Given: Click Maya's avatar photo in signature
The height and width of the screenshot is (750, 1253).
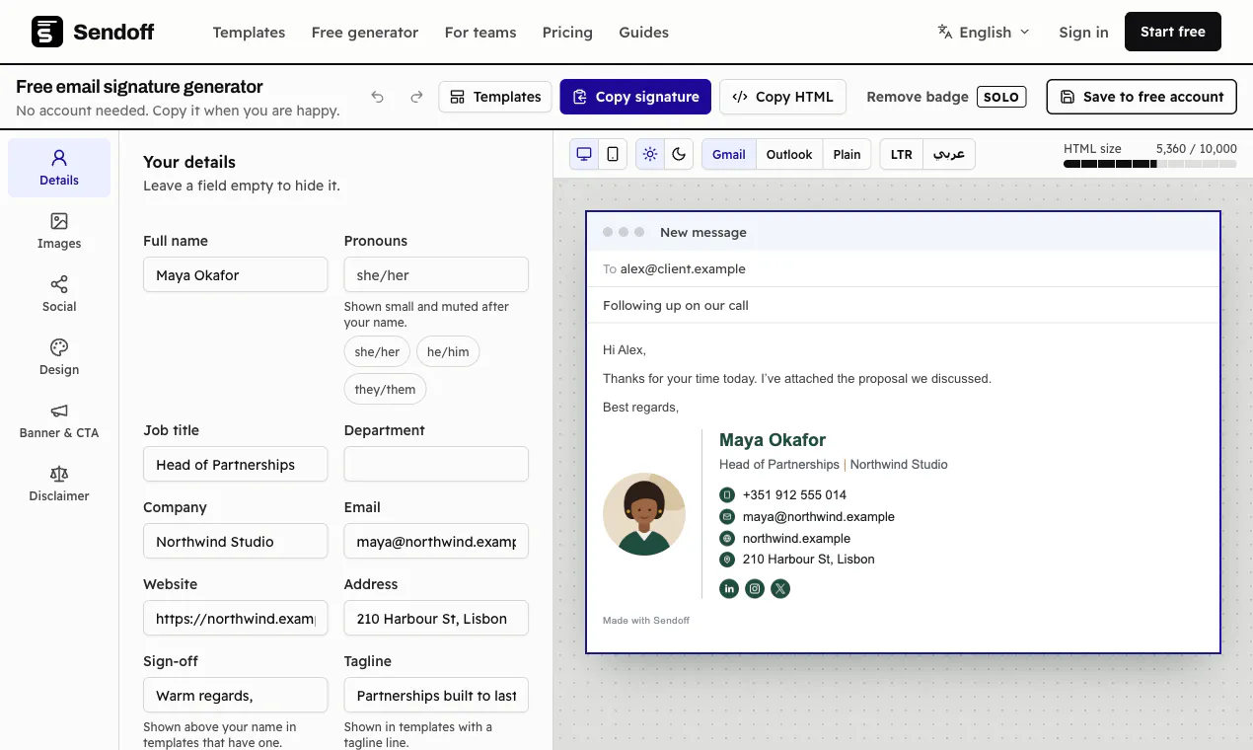Looking at the screenshot, I should (644, 514).
